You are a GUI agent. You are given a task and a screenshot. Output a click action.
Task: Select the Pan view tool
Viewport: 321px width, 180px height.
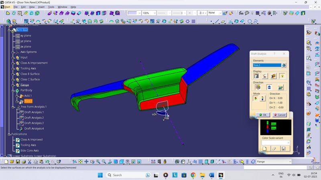click(86, 162)
